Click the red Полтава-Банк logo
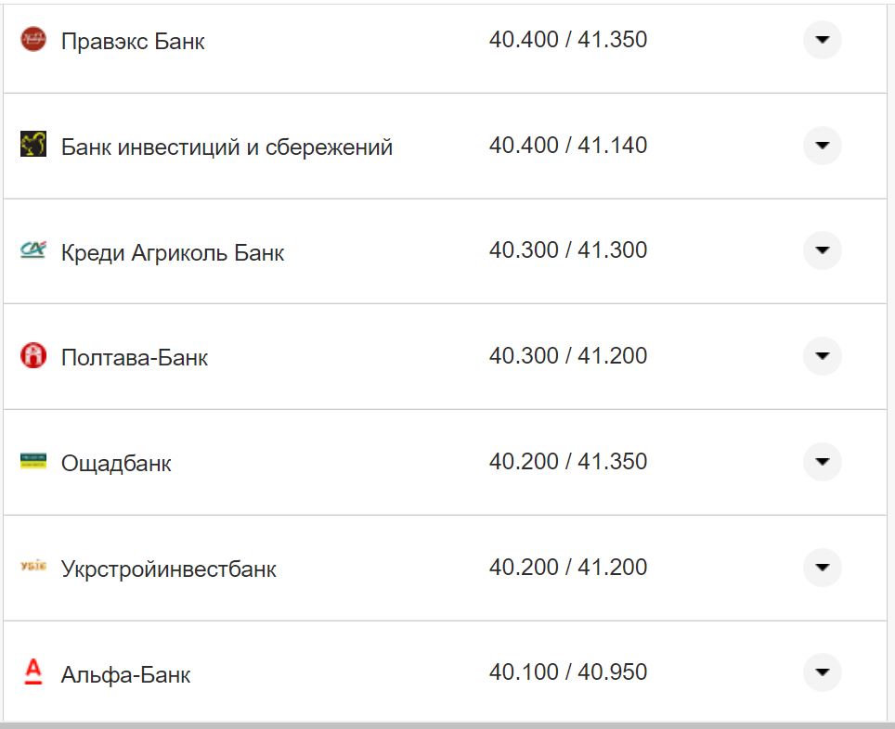 click(x=33, y=356)
